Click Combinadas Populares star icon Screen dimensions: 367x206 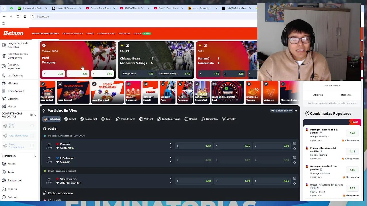(x=307, y=113)
